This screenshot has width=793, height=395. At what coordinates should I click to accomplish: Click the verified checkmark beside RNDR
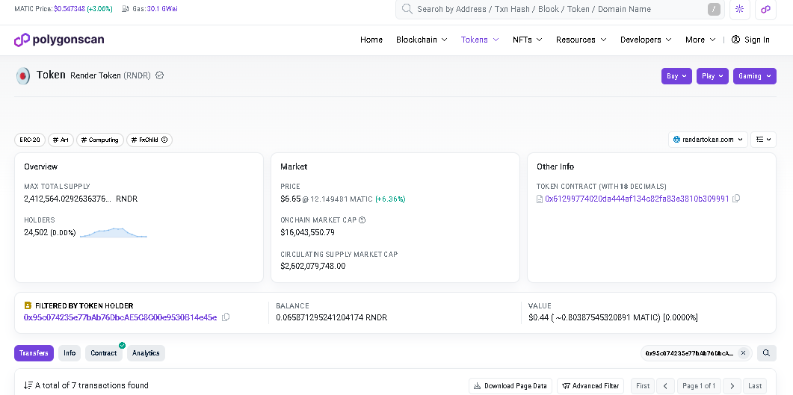coord(159,75)
